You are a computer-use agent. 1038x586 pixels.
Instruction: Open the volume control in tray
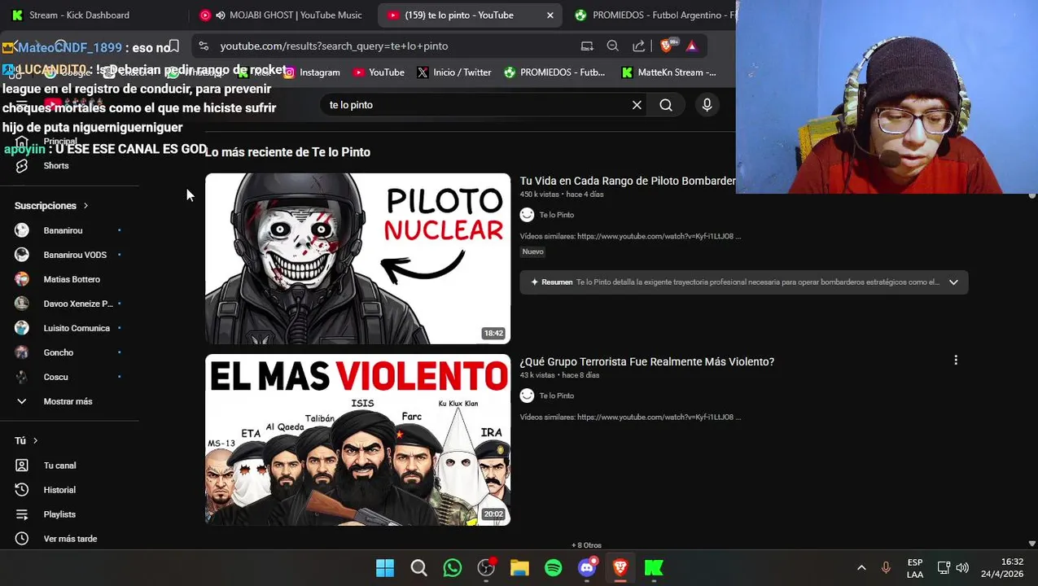[x=962, y=568]
